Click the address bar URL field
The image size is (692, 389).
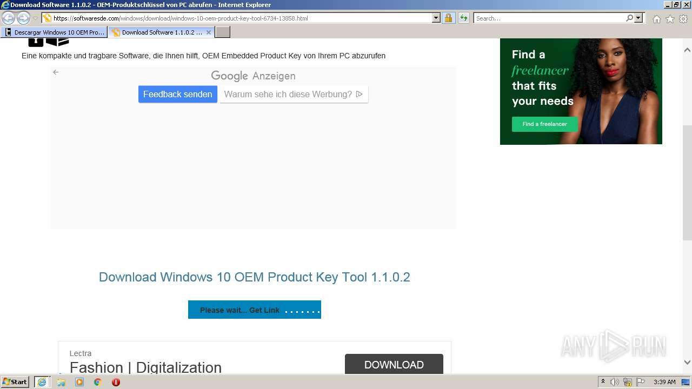[242, 18]
